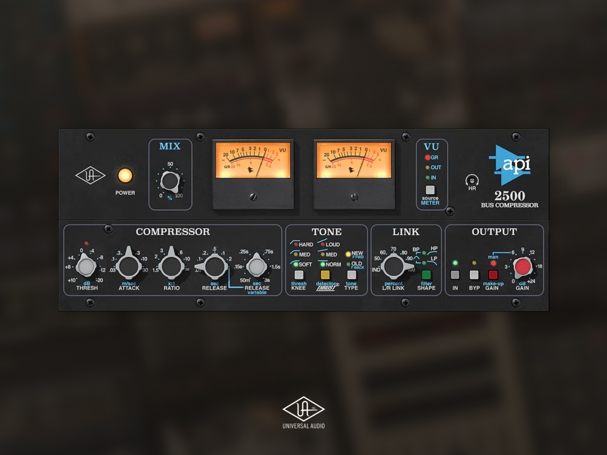Select GR as the VU meter source
This screenshot has width=607, height=455.
[431, 158]
